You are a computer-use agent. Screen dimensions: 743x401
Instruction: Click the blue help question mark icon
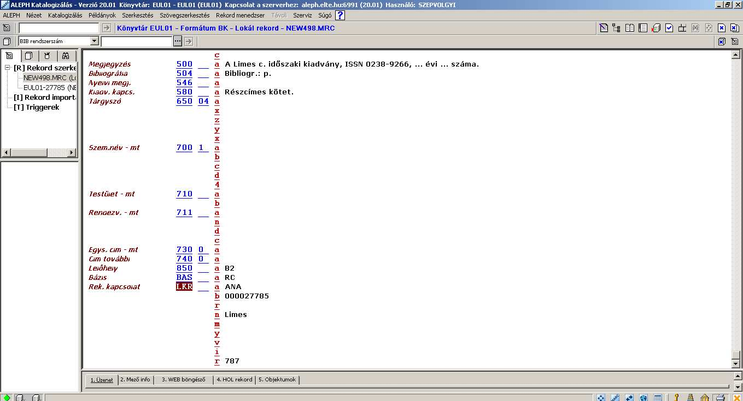click(x=340, y=15)
